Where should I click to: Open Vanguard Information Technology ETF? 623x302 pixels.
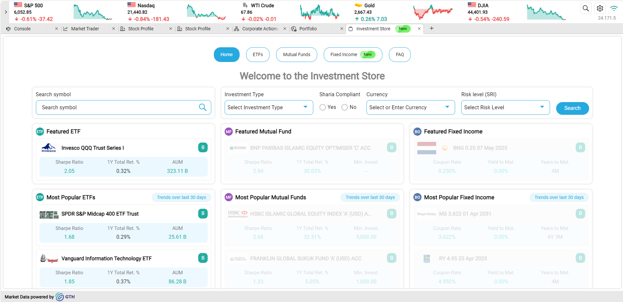107,259
